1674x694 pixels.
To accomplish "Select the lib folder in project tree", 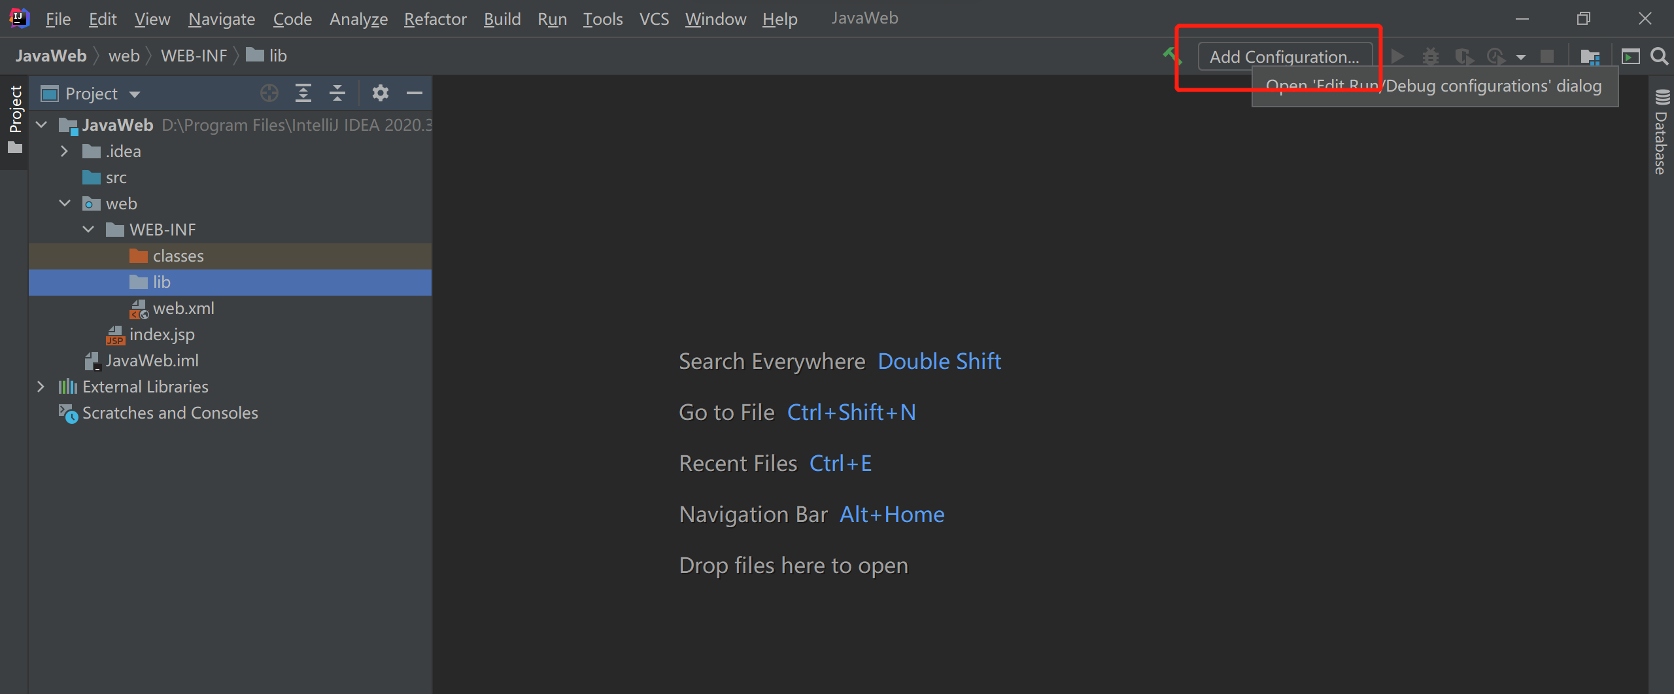I will tap(230, 282).
